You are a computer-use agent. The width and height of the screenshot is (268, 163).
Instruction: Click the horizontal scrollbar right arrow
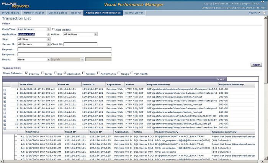pos(263,161)
